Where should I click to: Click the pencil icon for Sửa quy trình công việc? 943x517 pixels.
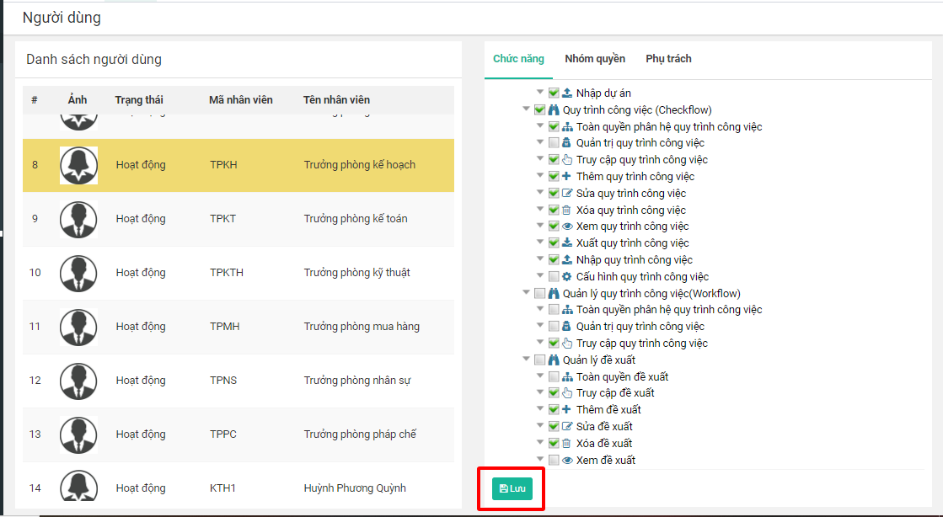coord(567,194)
